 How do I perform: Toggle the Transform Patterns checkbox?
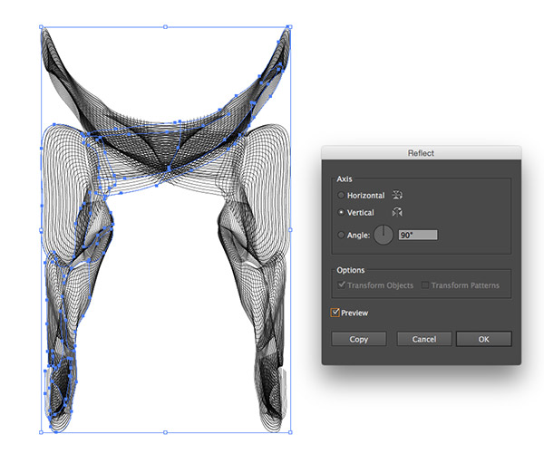coord(424,285)
